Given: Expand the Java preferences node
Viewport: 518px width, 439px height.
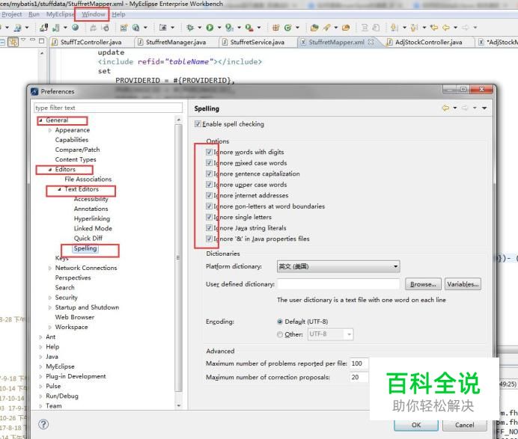Looking at the screenshot, I should (40, 357).
